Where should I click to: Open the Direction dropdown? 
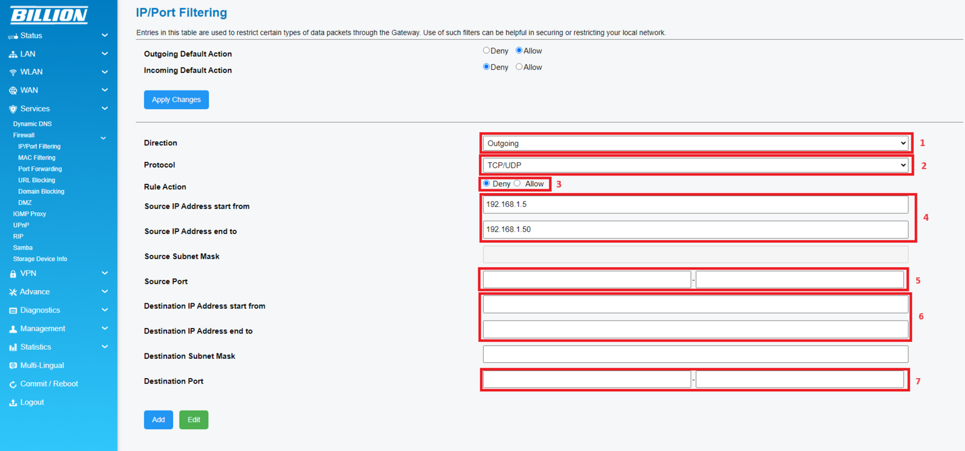(695, 143)
